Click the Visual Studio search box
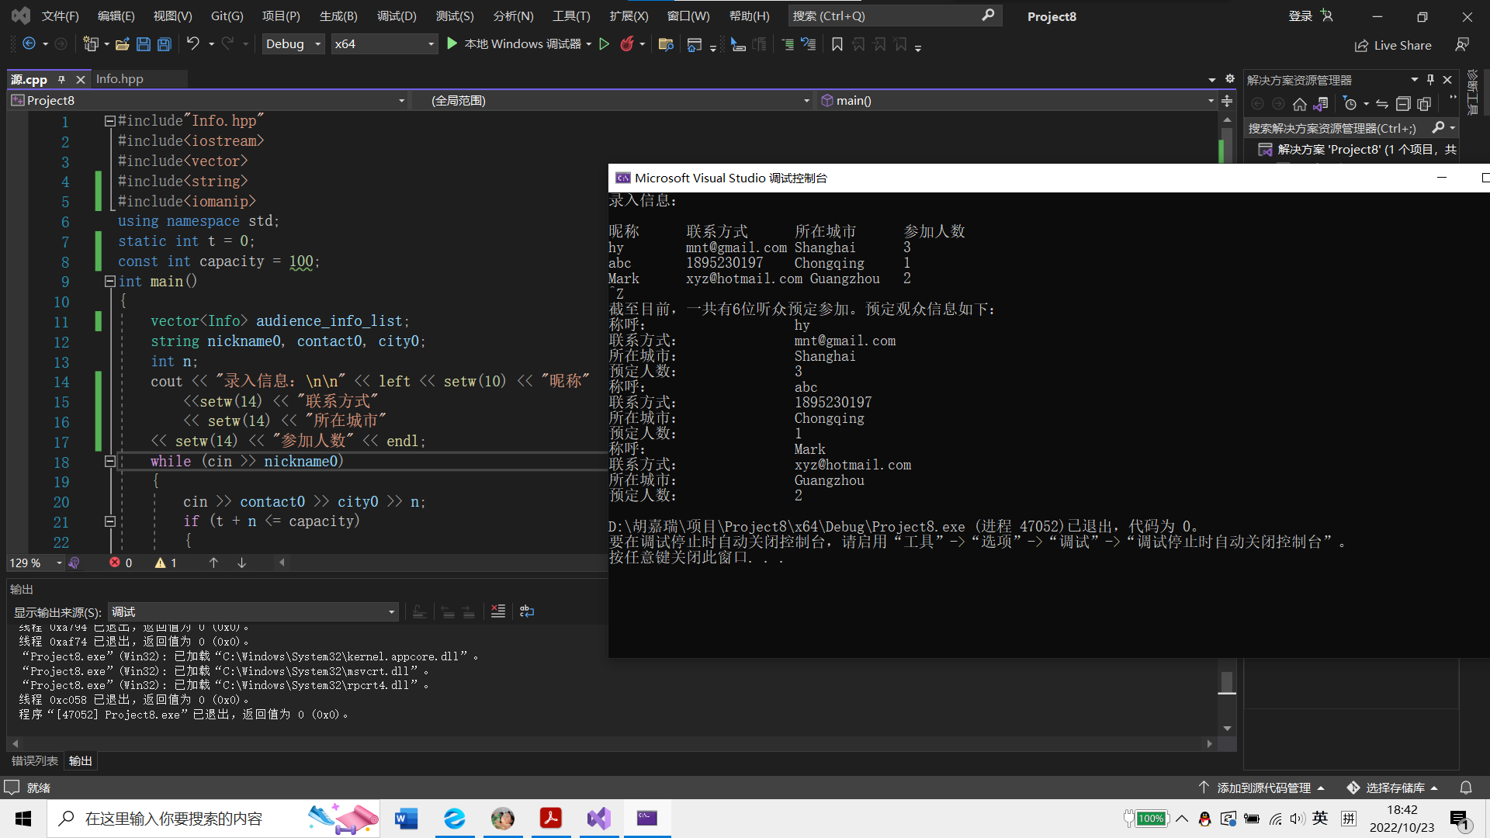 [x=892, y=16]
